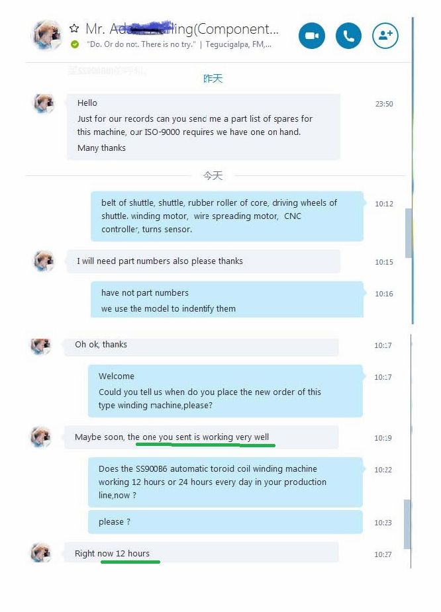
Task: Click the lower chat scrollbar thumb
Action: coord(407,524)
